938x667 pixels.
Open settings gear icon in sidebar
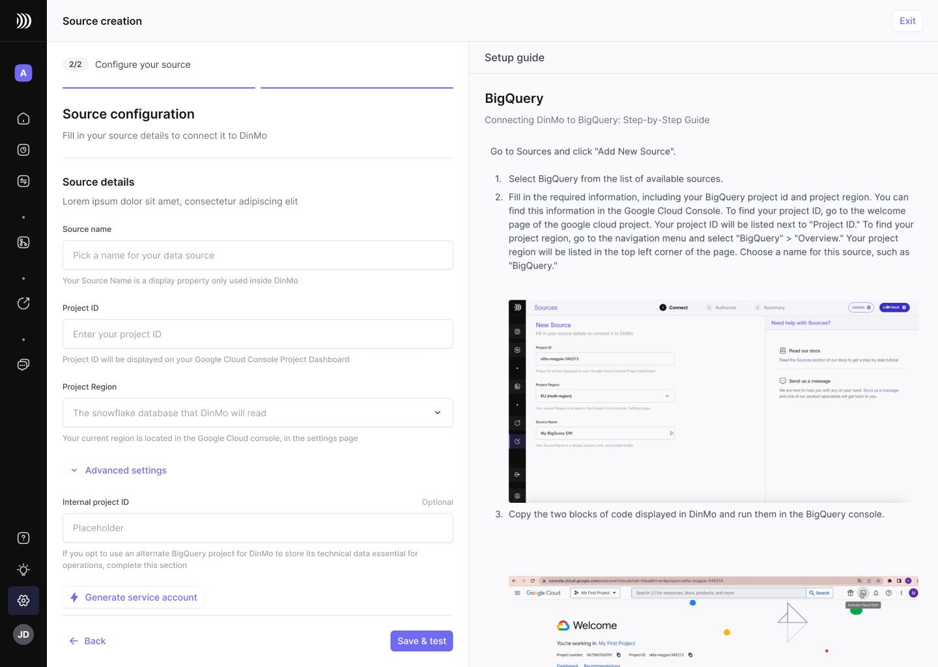coord(23,601)
